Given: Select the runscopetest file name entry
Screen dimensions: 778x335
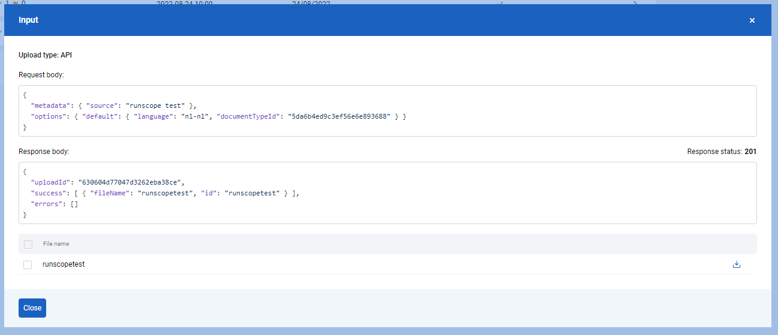Looking at the screenshot, I should click(x=64, y=264).
